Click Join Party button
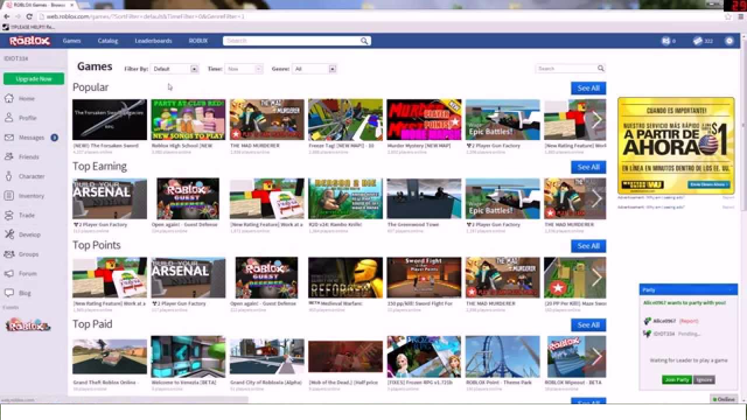The height and width of the screenshot is (420, 747). pyautogui.click(x=677, y=380)
